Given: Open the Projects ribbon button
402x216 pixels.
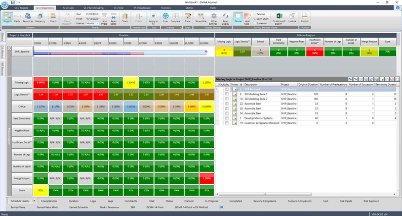Looking at the screenshot, I should coord(8,18).
